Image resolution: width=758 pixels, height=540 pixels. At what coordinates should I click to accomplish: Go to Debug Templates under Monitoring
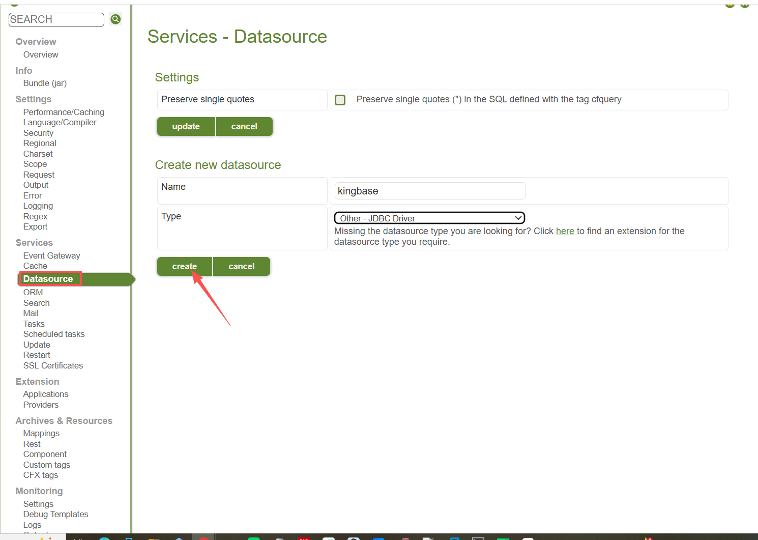pyautogui.click(x=55, y=514)
